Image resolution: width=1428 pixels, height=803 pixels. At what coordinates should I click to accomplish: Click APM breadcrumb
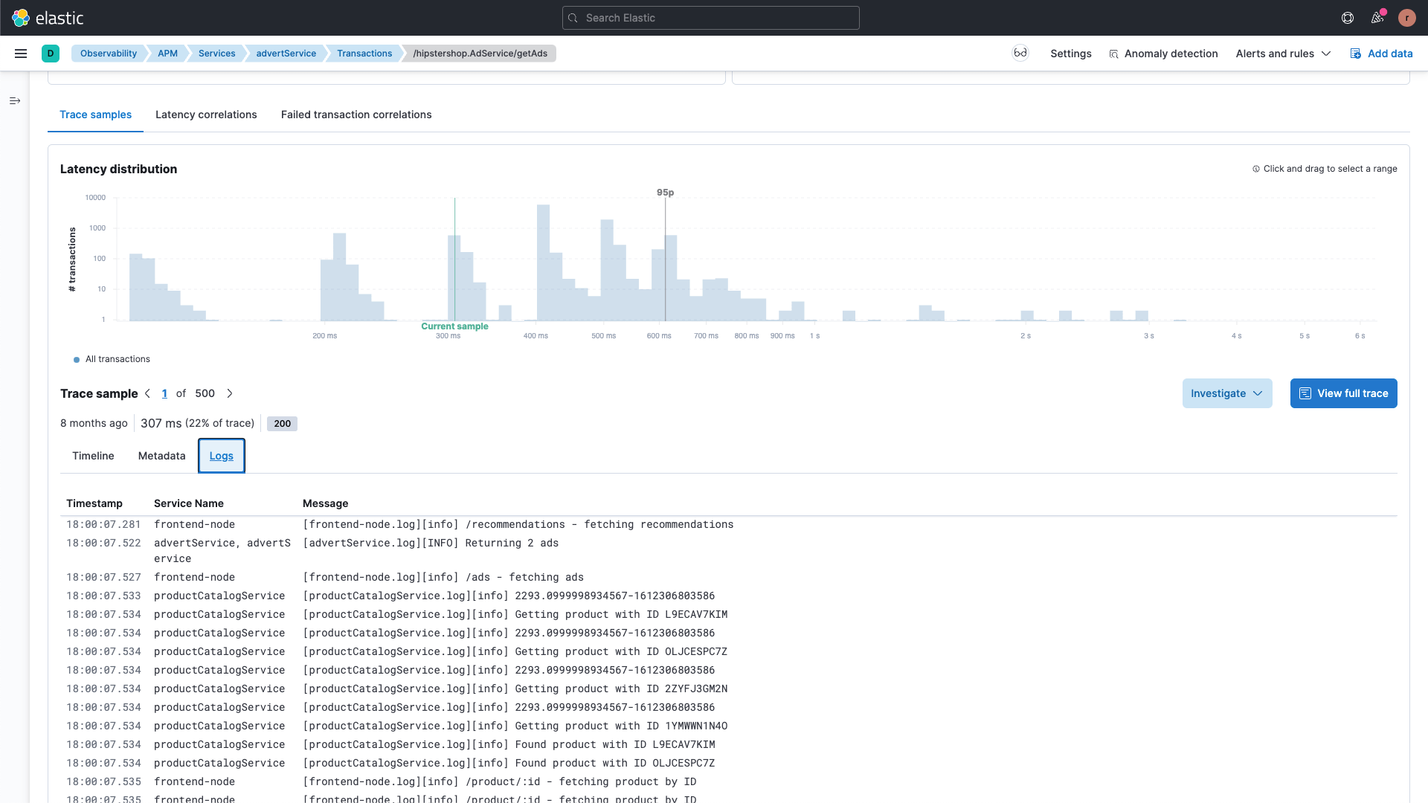pyautogui.click(x=167, y=54)
